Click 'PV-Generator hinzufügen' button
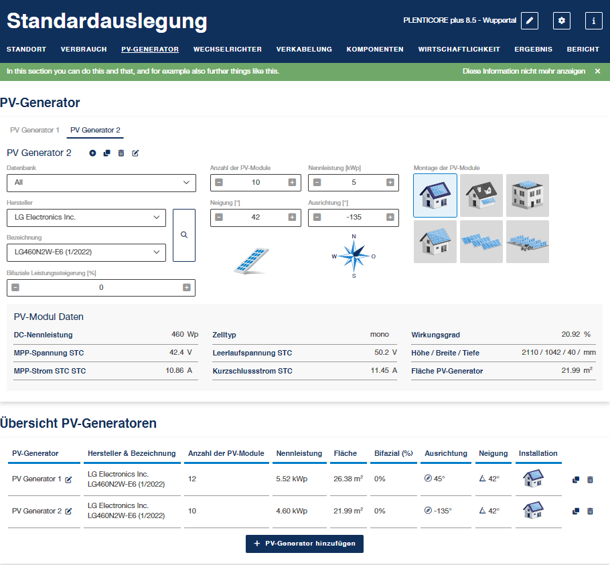The image size is (610, 565). (305, 544)
